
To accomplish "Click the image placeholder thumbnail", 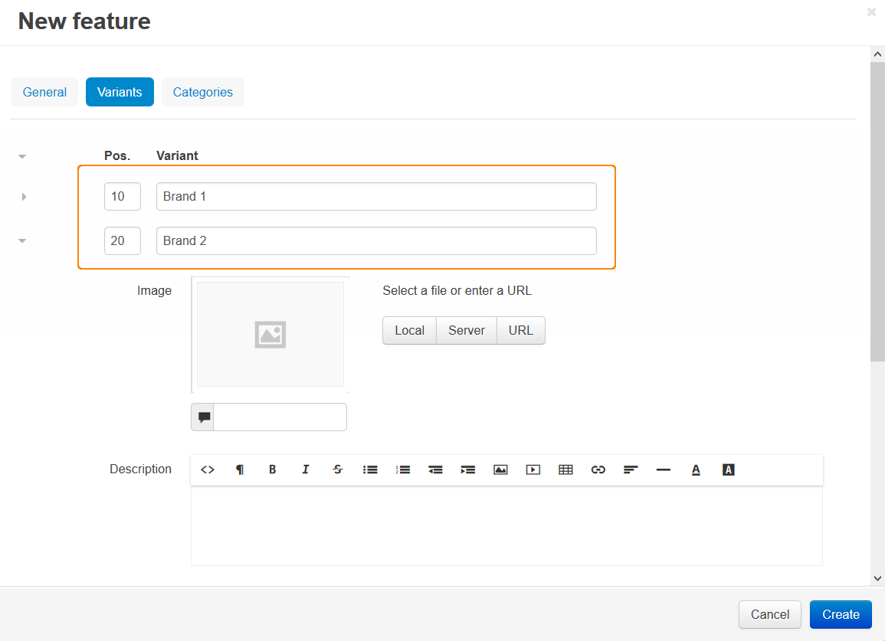I will [270, 334].
